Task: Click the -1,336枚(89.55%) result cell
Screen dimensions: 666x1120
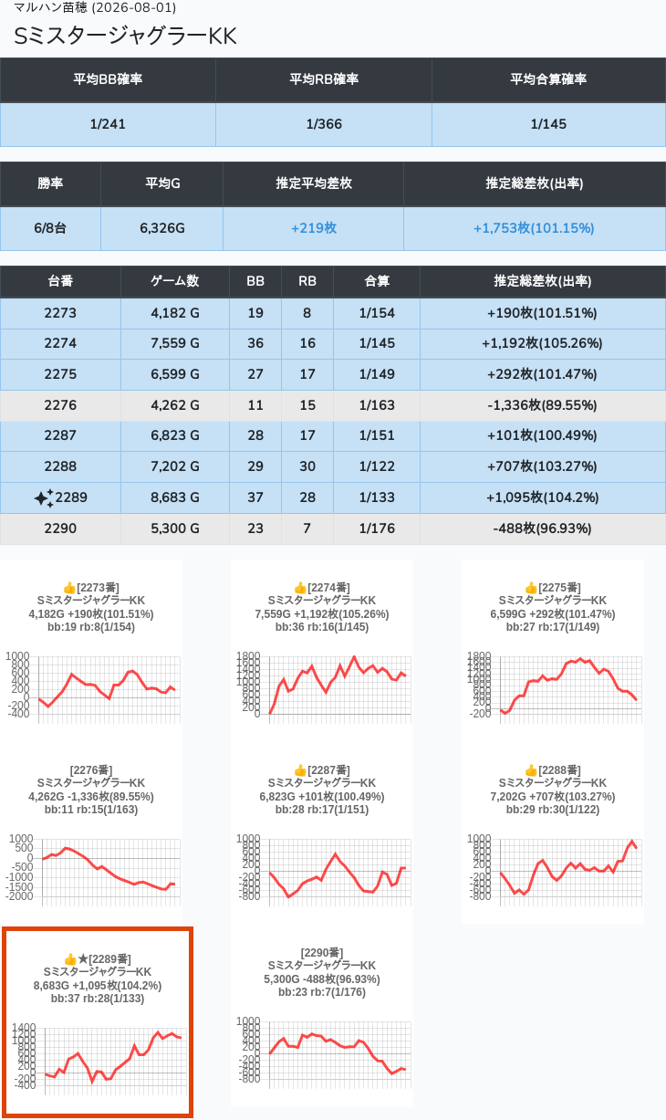Action: tap(543, 405)
